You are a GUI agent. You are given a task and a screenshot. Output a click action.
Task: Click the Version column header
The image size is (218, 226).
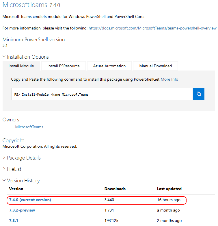point(16,189)
